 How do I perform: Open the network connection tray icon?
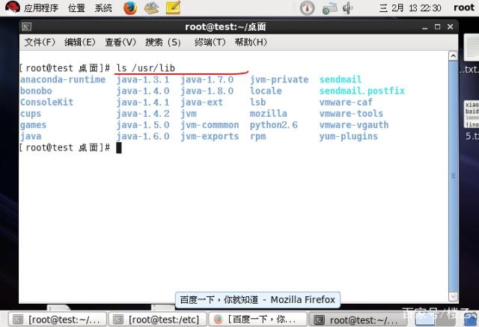click(x=329, y=8)
